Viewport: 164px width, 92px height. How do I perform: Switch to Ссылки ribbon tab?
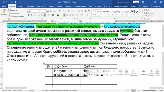(x=59, y=6)
